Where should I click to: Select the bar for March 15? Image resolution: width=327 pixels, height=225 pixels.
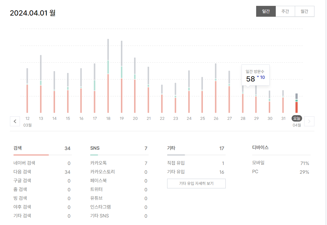[x=68, y=93]
